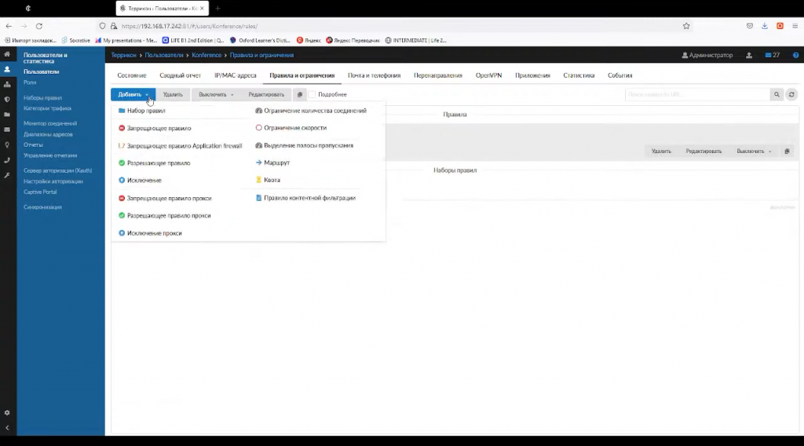Open settings gear icon in sidebar

coord(7,413)
